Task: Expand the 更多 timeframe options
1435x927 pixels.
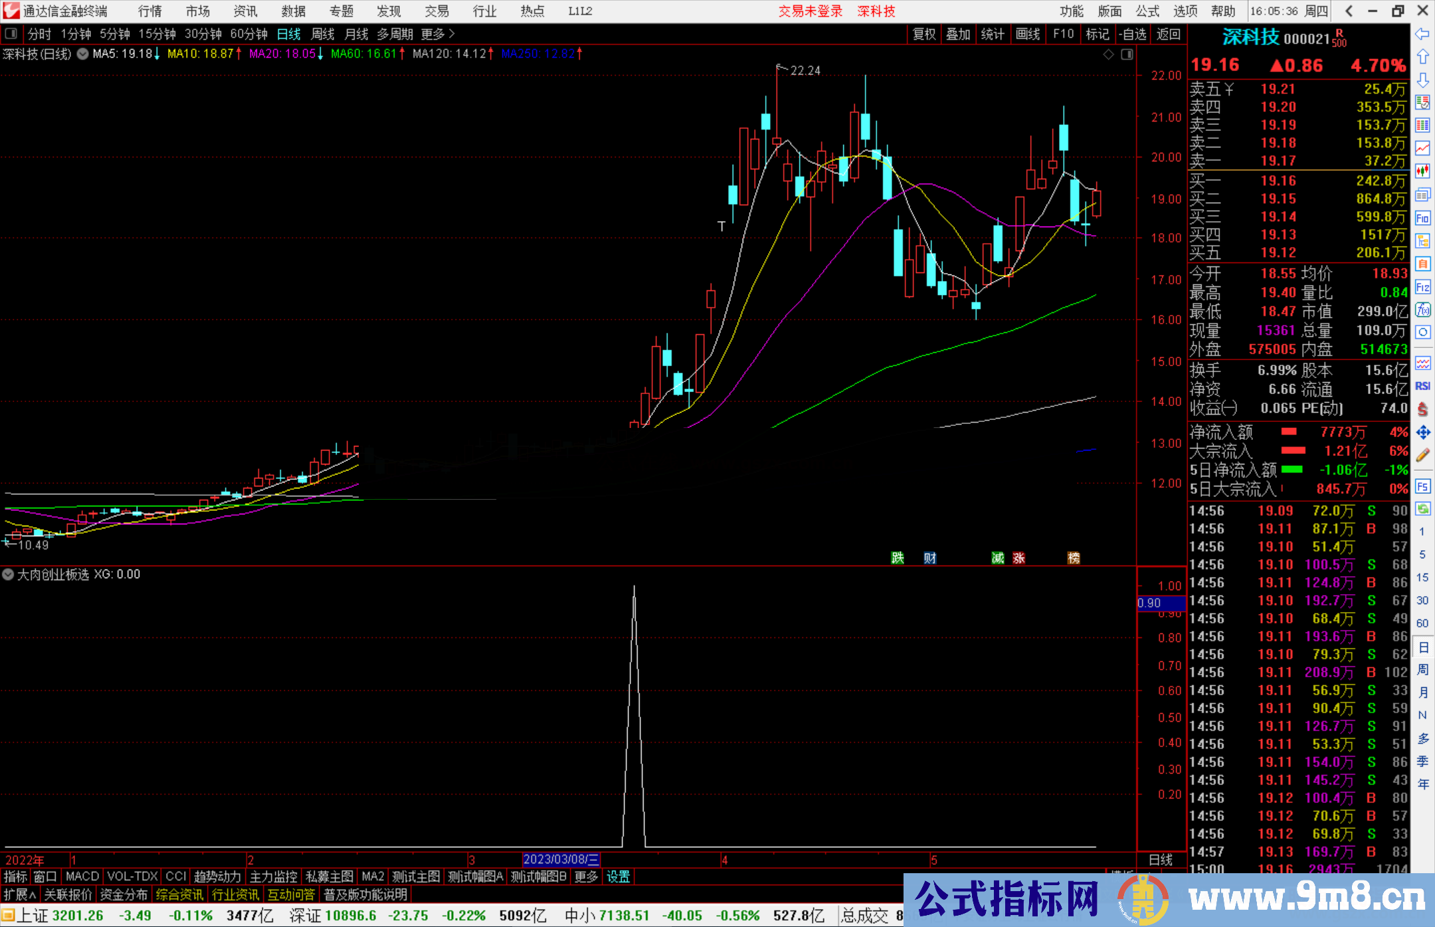Action: coord(437,34)
